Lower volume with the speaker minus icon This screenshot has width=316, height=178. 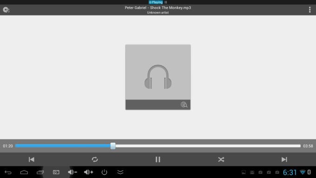(72, 172)
